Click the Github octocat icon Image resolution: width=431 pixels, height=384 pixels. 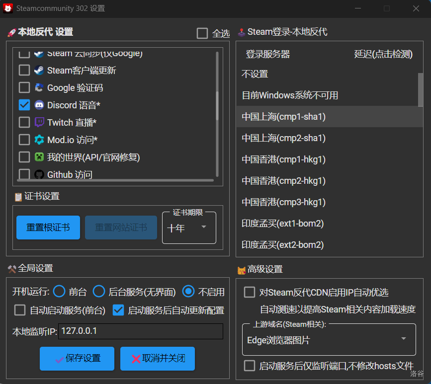(39, 174)
